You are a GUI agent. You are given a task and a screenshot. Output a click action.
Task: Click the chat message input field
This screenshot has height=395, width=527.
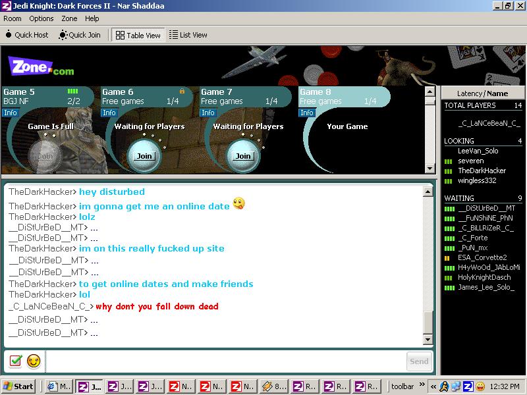click(x=225, y=361)
